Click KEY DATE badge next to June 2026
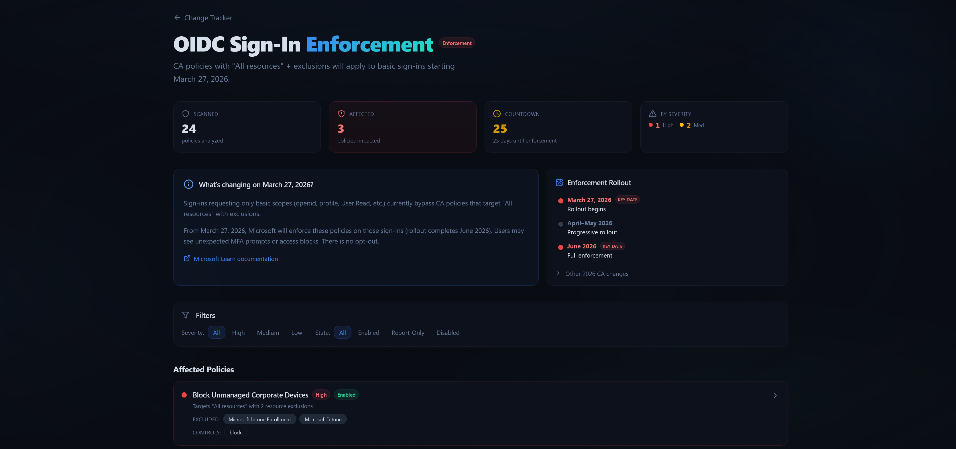The image size is (956, 449). (612, 246)
